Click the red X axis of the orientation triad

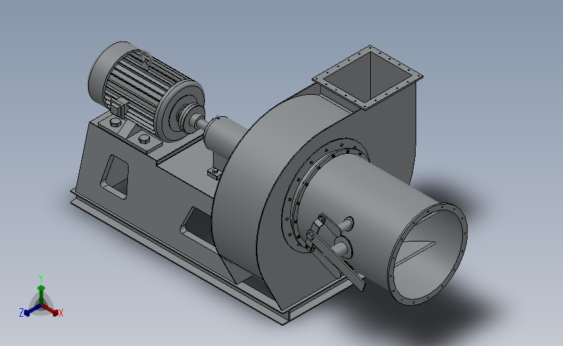51,310
